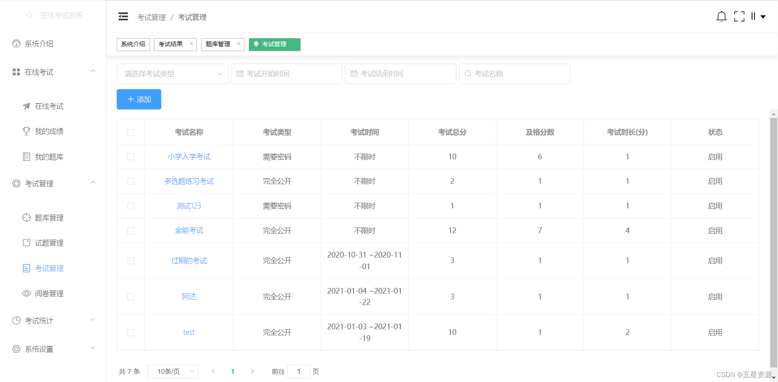Click the icon beside 题库管理
778x382 pixels.
[x=26, y=218]
